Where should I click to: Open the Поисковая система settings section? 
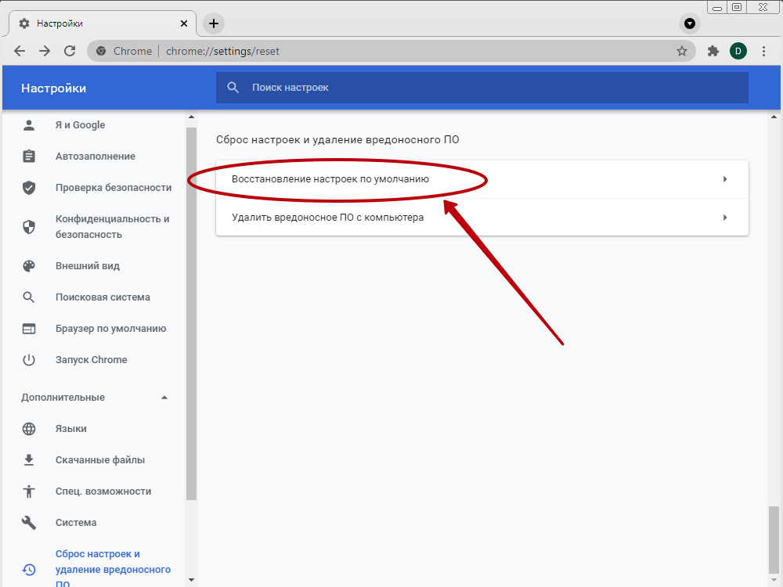click(103, 297)
